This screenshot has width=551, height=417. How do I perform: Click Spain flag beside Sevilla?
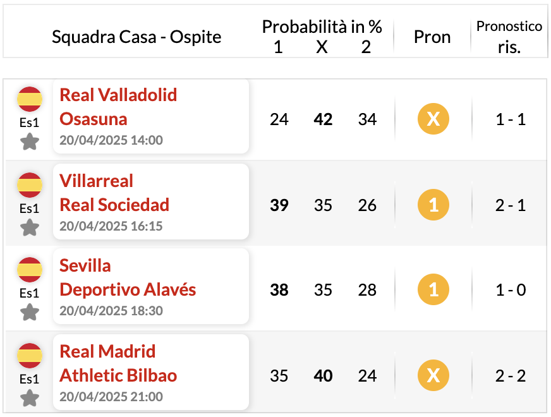(x=30, y=269)
